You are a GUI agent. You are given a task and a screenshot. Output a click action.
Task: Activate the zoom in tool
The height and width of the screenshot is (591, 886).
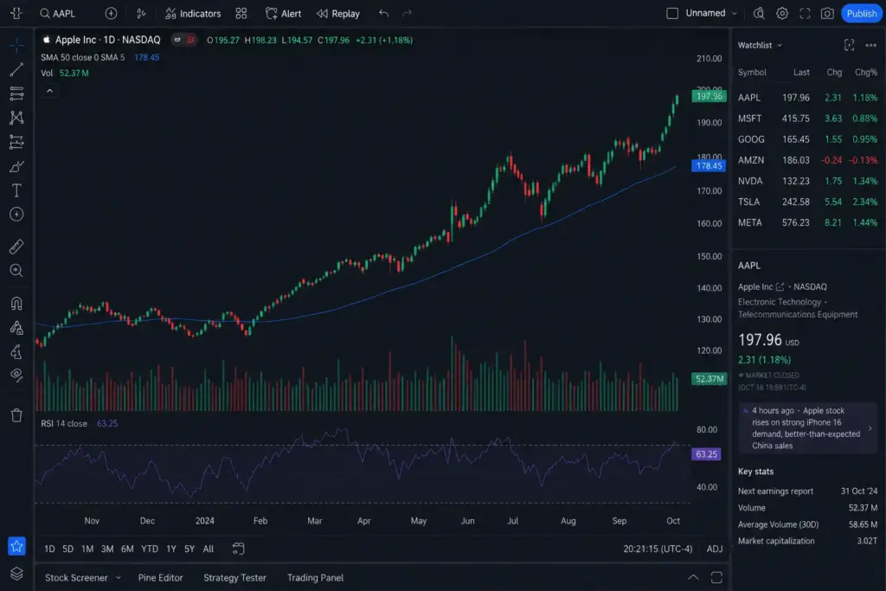16,271
